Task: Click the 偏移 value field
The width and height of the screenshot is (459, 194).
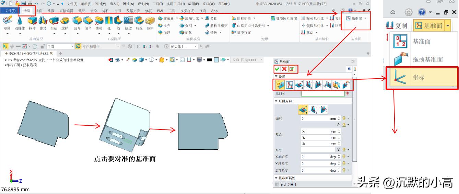Action: [321, 118]
